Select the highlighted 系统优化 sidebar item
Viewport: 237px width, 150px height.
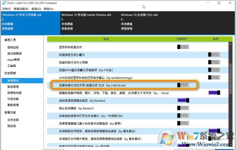point(23,80)
